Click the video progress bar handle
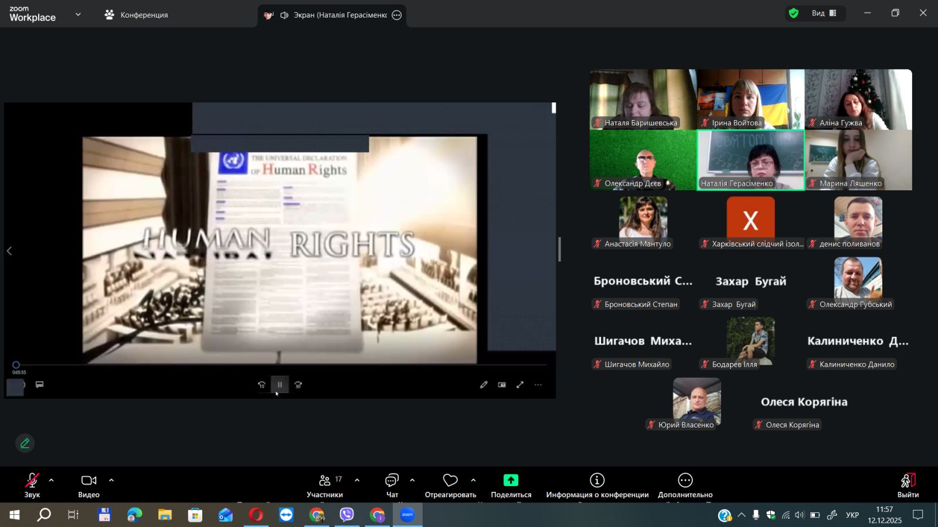The height and width of the screenshot is (527, 938). click(x=16, y=365)
